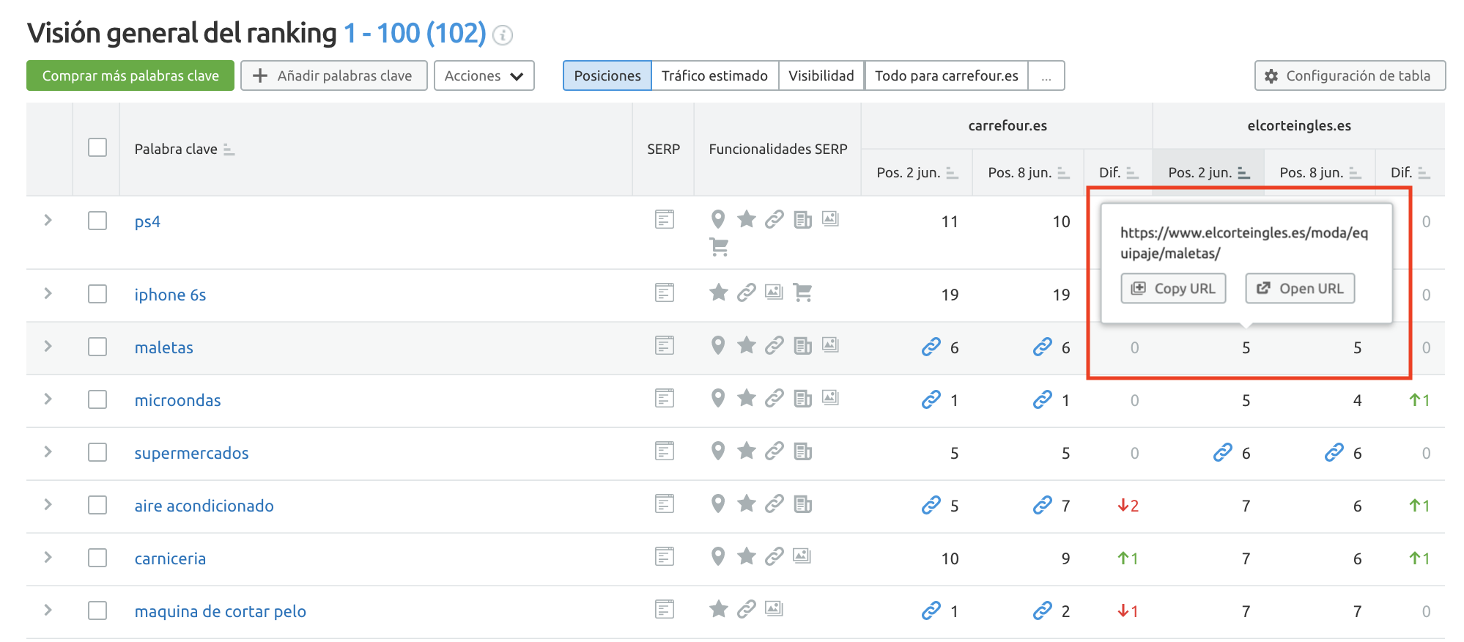Click Añadir palabras clave button
Viewport: 1464px width, 642px height.
click(x=334, y=75)
